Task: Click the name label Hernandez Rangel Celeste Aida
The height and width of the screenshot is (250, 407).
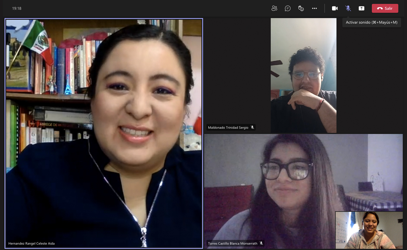Action: pyautogui.click(x=31, y=243)
